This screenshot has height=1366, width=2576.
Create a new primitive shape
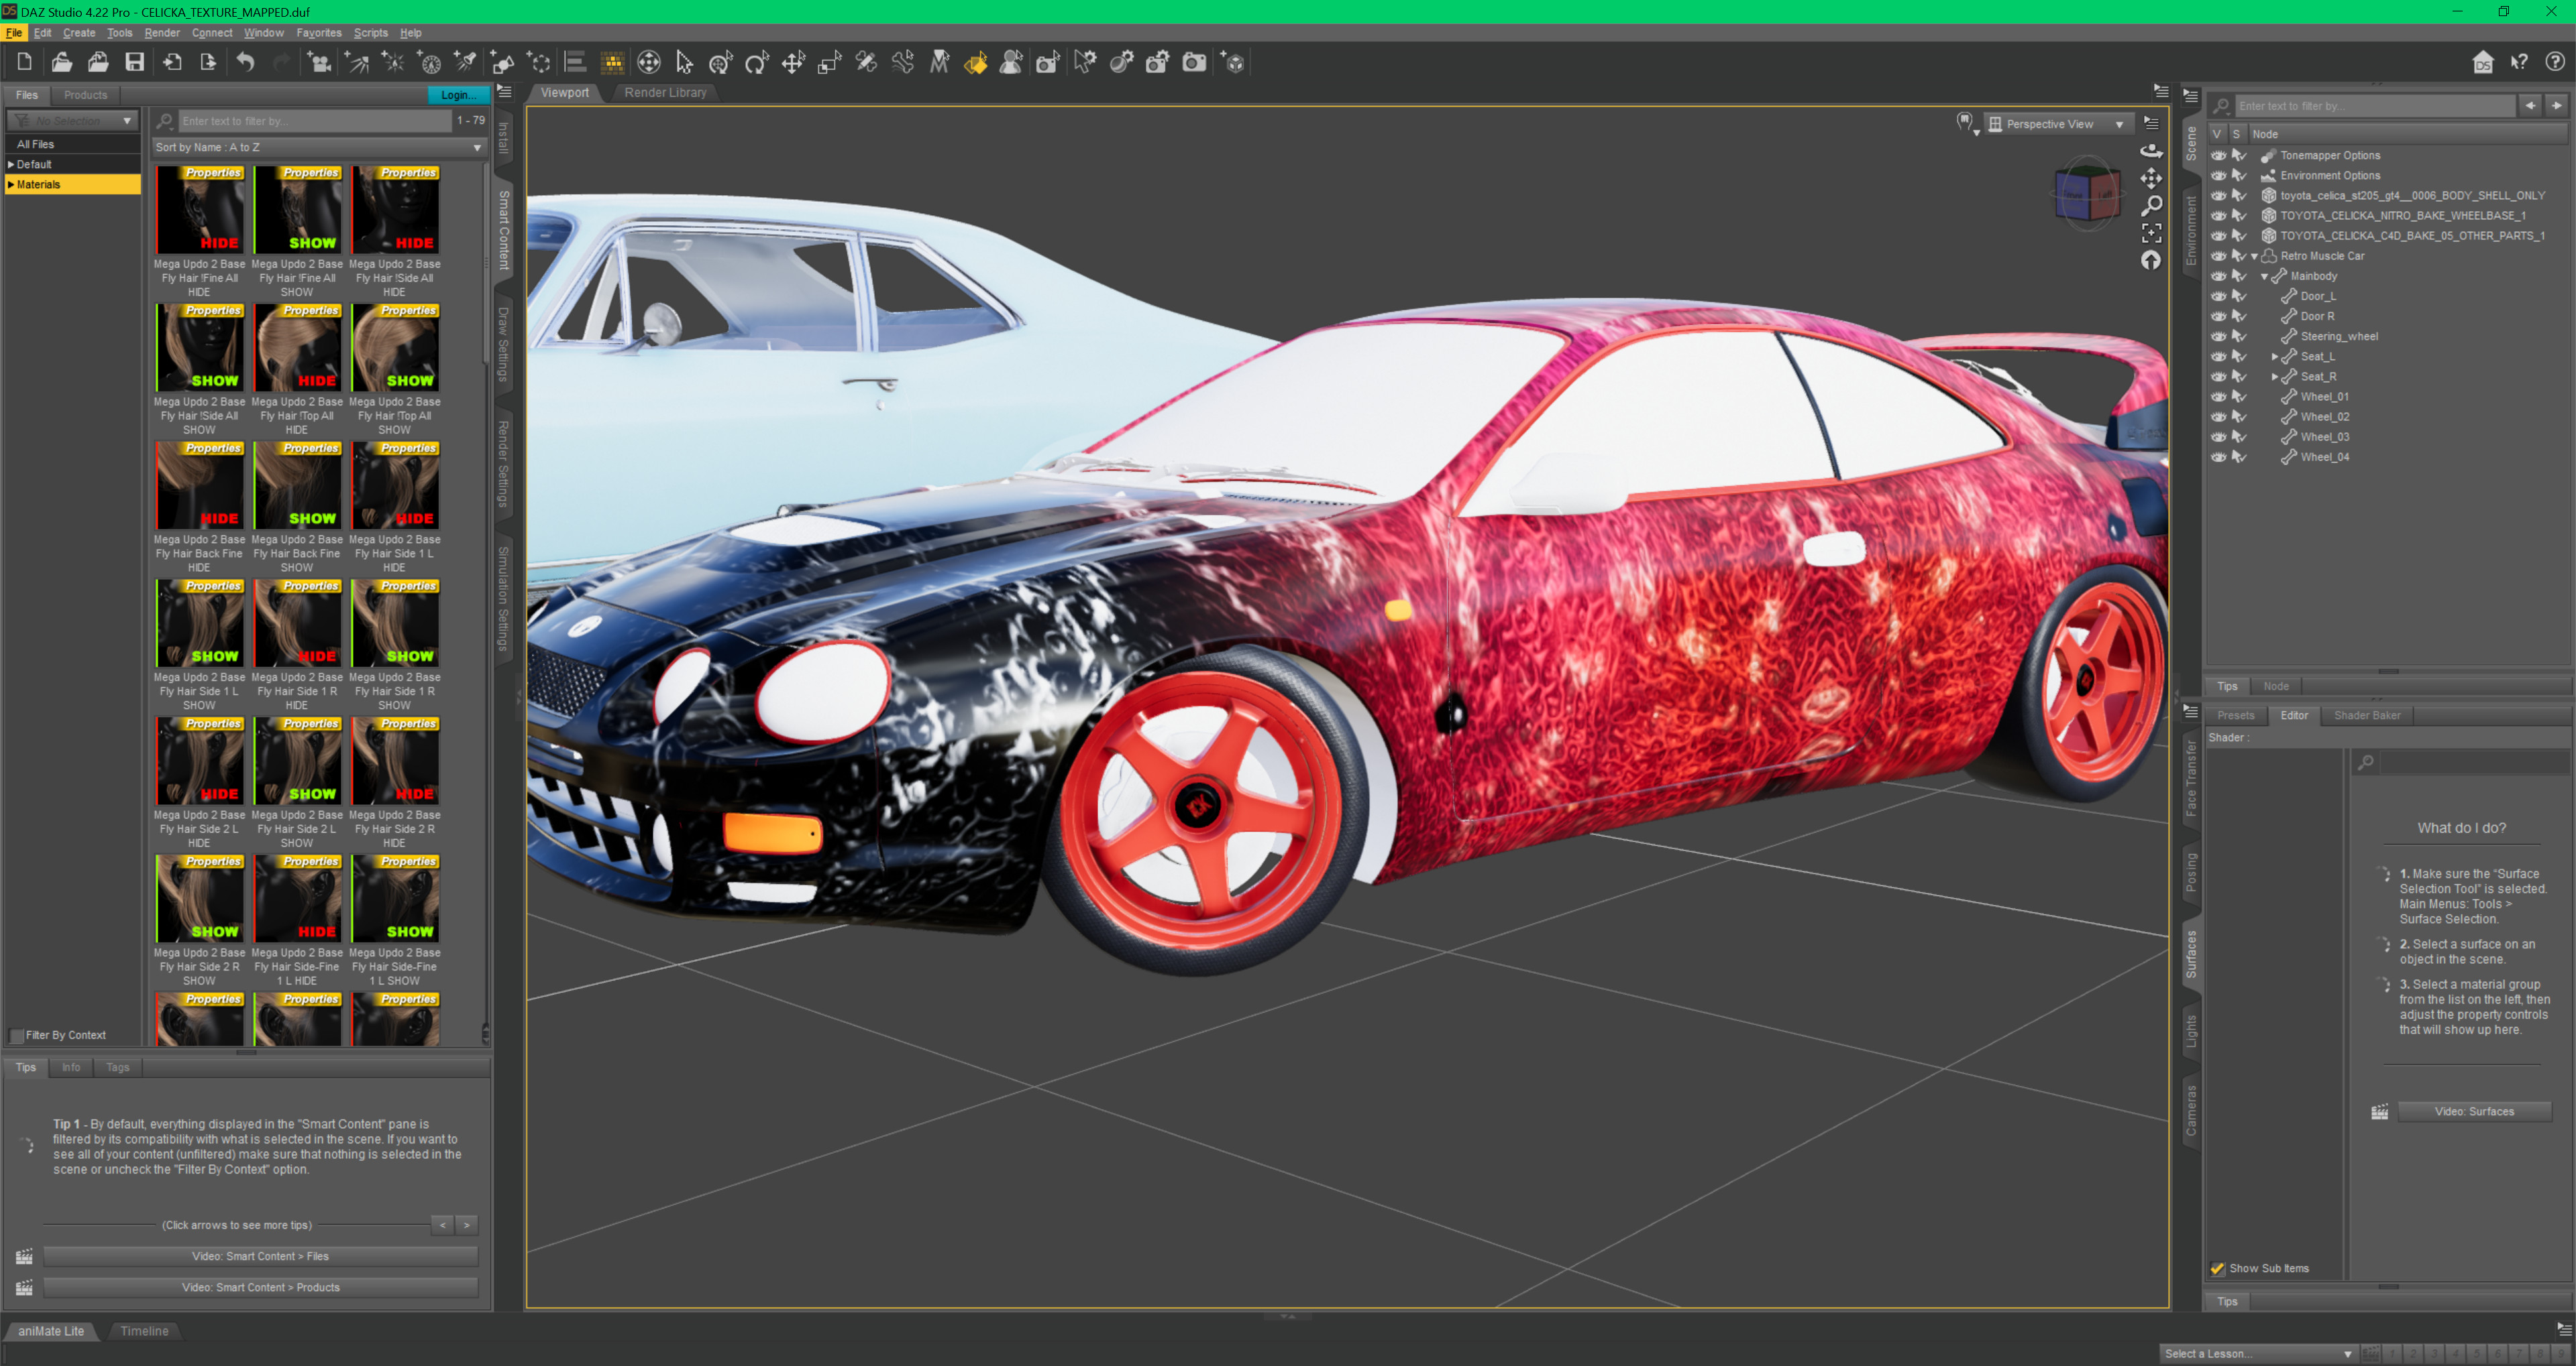(502, 63)
